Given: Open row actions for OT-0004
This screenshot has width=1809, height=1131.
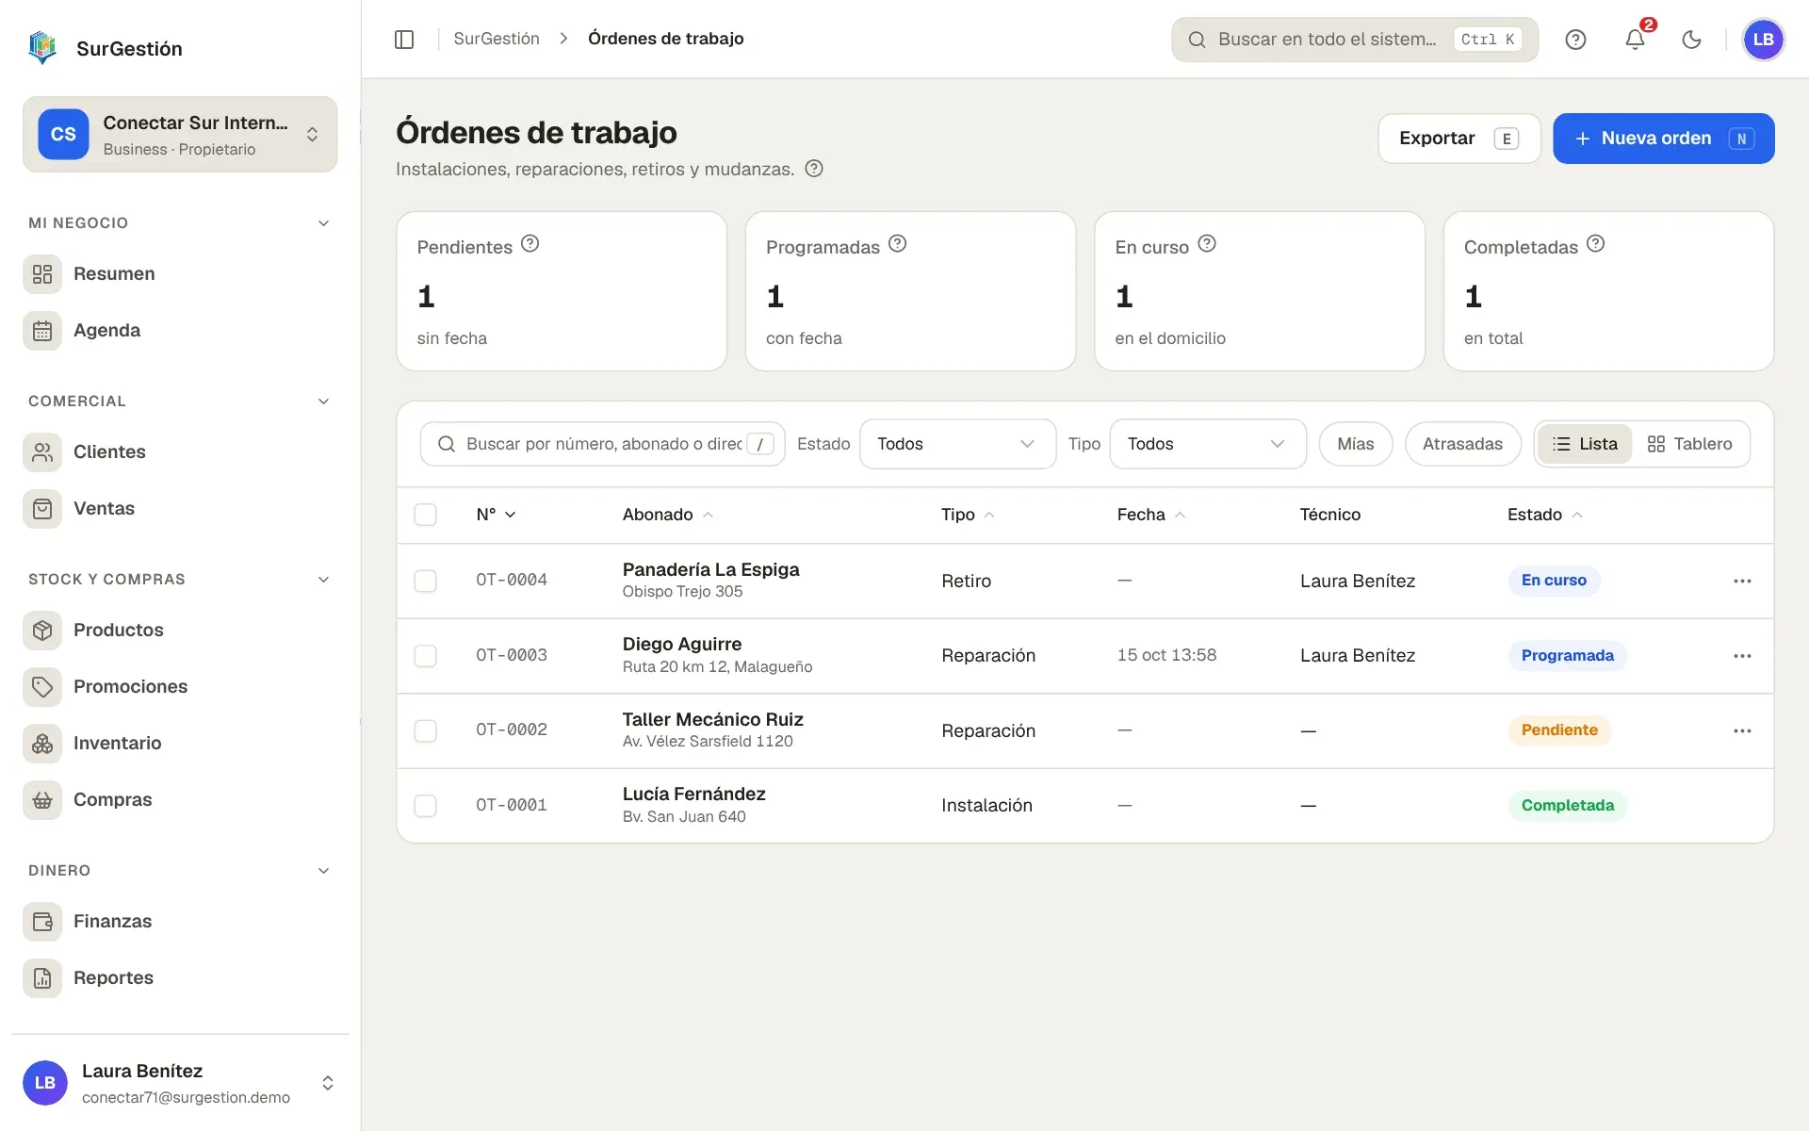Looking at the screenshot, I should [x=1742, y=581].
